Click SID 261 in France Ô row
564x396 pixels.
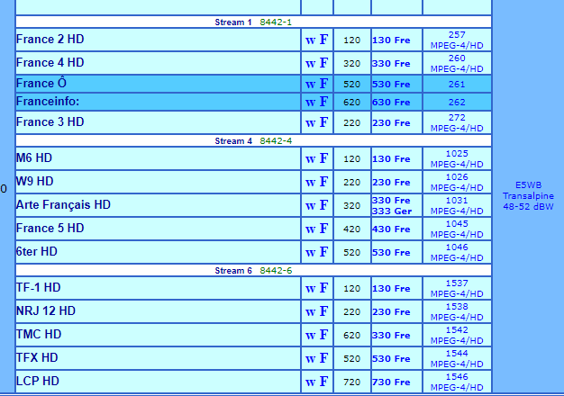point(457,84)
